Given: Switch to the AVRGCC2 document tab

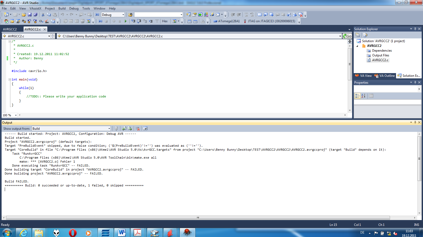Looking at the screenshot, I should pos(10,29).
